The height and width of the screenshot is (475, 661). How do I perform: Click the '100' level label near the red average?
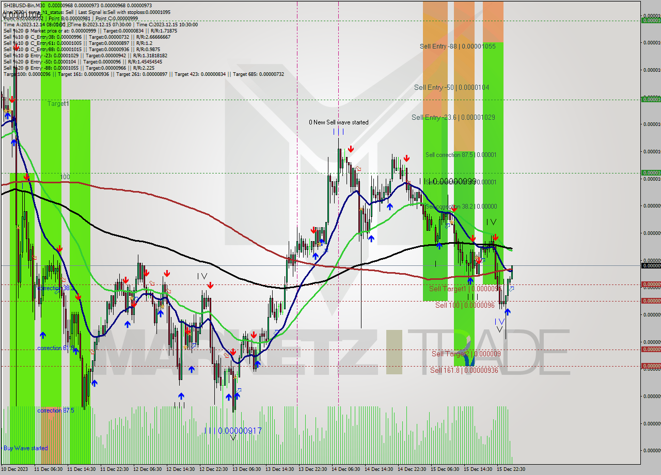pos(65,177)
